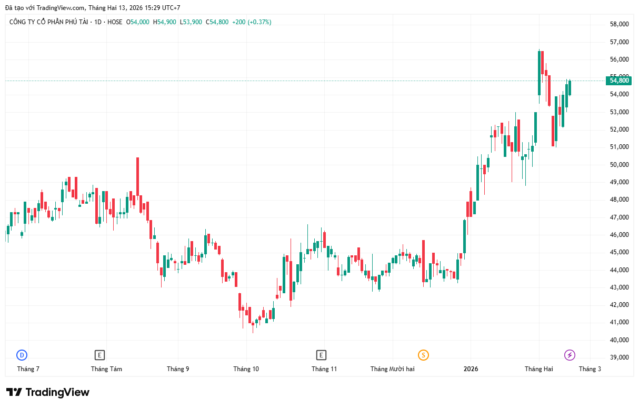This screenshot has height=408, width=639.
Task: Click the bold '2026' year label on the time axis
Action: (x=471, y=369)
